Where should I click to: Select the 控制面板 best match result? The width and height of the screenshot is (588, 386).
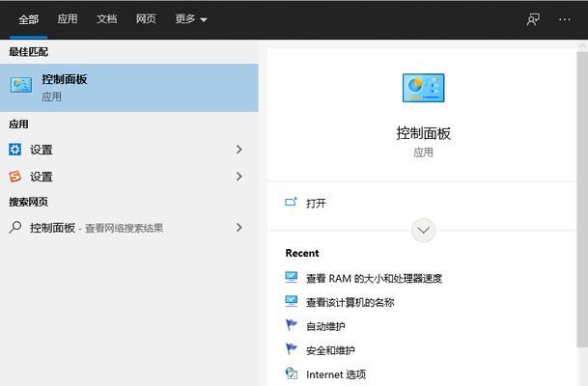(129, 88)
